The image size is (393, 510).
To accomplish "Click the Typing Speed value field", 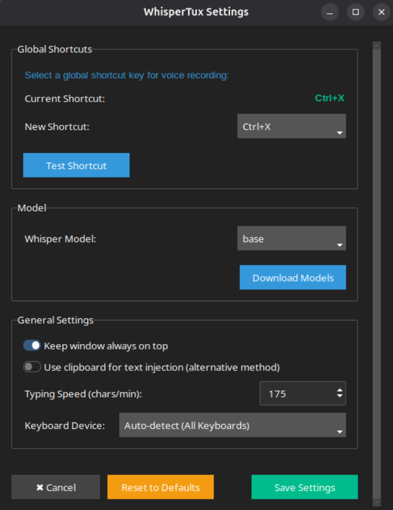I will (x=297, y=394).
